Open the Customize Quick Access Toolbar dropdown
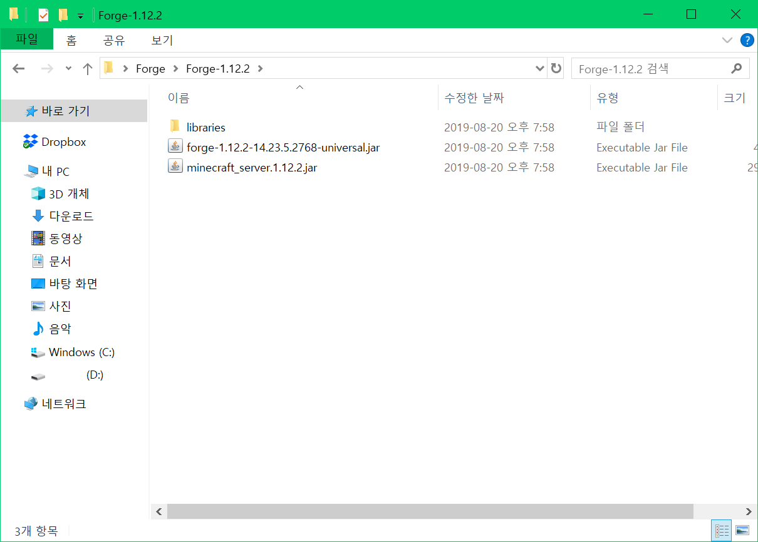This screenshot has width=758, height=542. pos(80,16)
